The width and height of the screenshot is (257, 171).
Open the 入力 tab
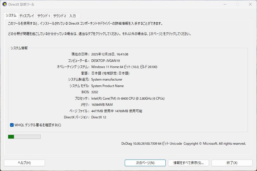(x=73, y=16)
